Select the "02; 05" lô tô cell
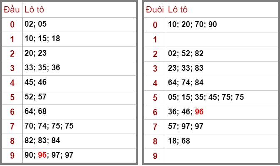The width and height of the screenshot is (280, 166). [x=79, y=25]
